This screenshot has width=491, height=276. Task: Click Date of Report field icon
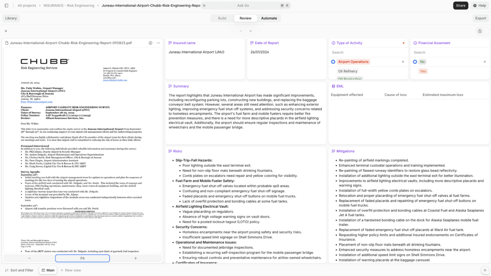click(252, 43)
